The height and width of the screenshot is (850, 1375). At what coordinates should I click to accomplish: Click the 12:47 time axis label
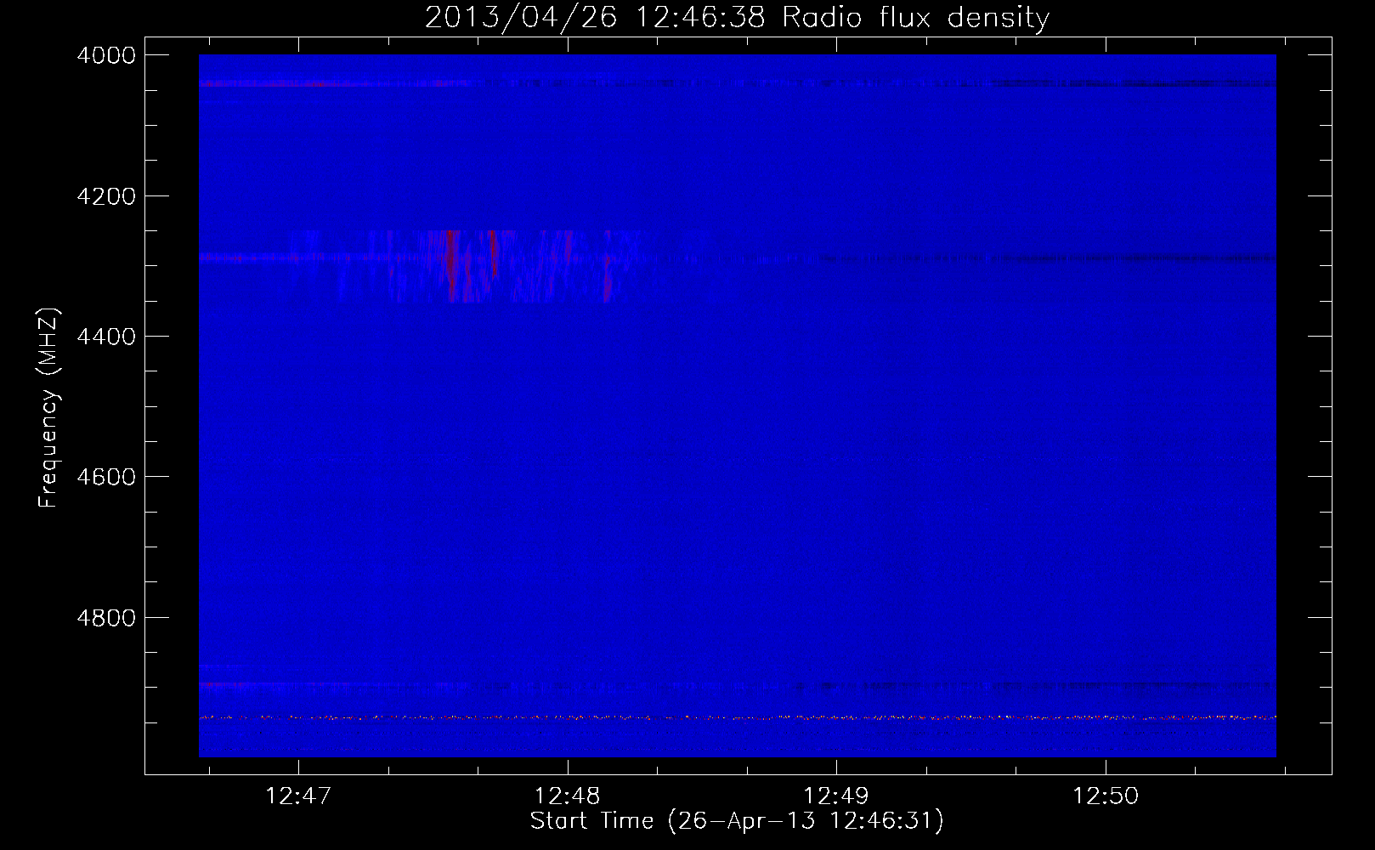[x=298, y=796]
